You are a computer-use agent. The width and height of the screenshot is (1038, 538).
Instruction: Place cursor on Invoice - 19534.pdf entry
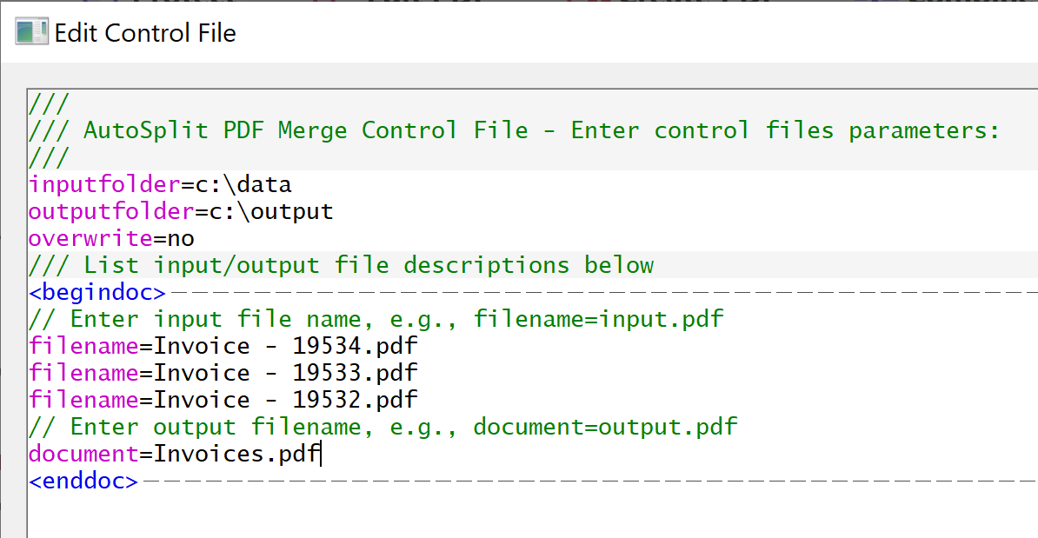[285, 346]
